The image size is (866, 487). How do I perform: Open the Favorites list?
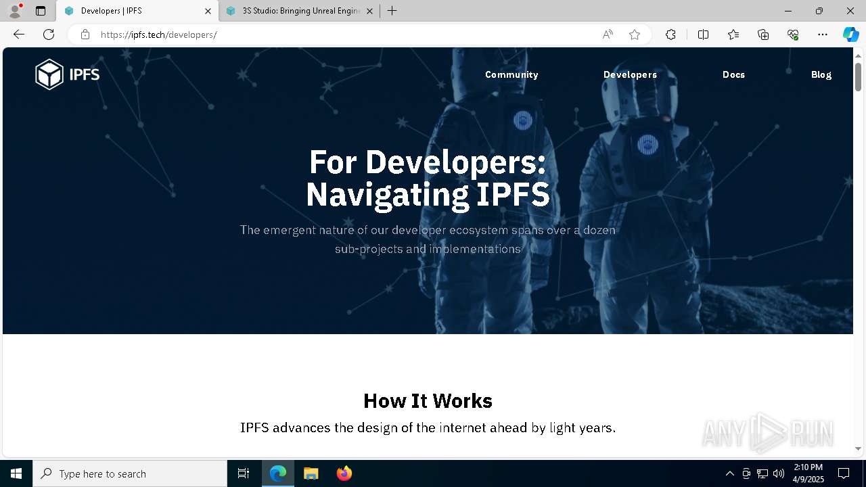coord(733,34)
